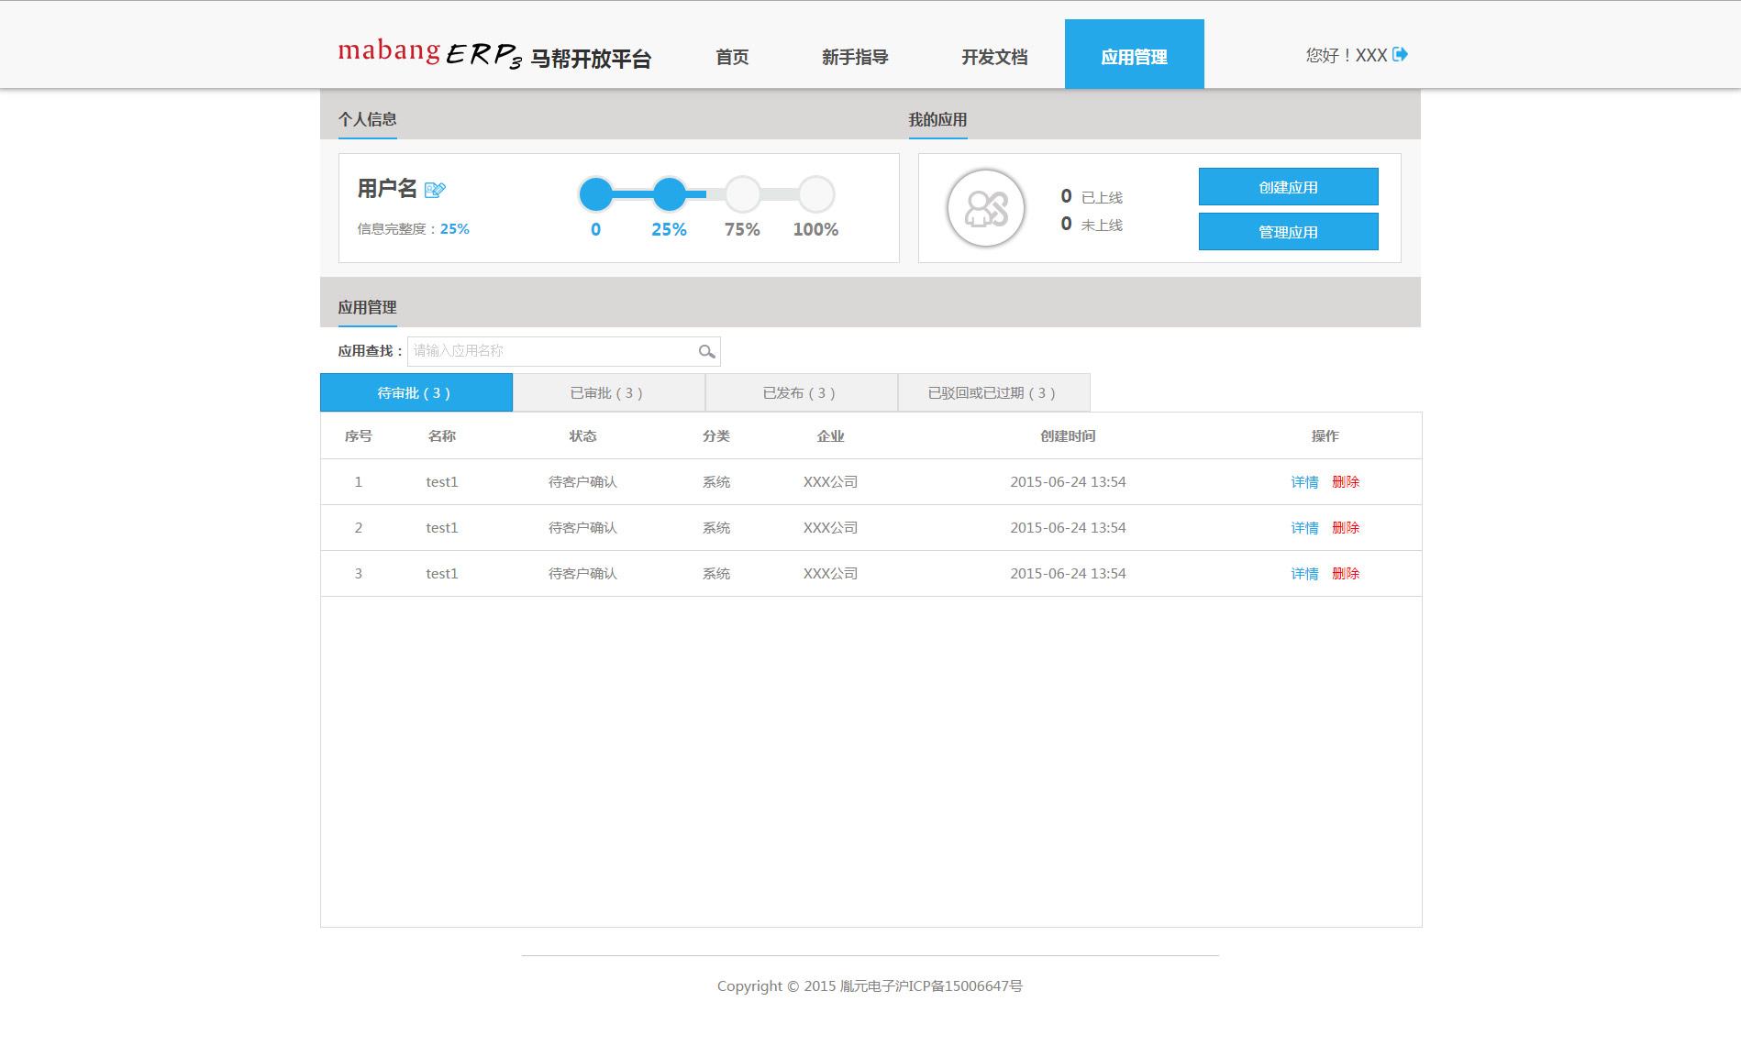This screenshot has width=1741, height=1046.
Task: Open the 已驳回或已过期 tab
Action: coord(993,393)
